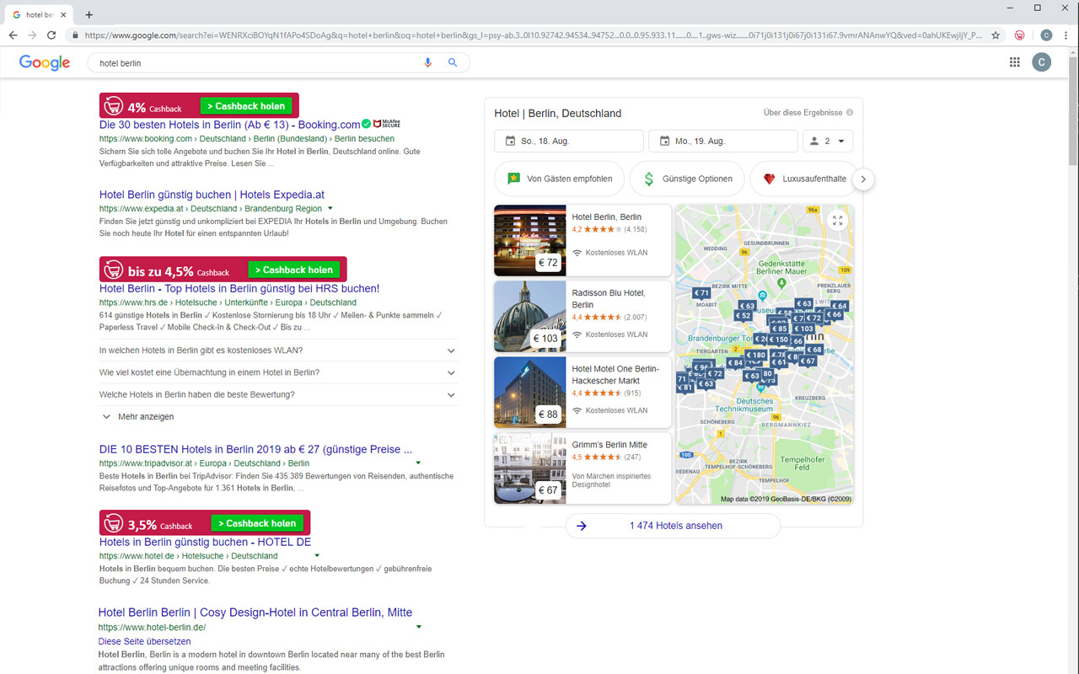Reload the current page
The height and width of the screenshot is (674, 1079).
tap(51, 35)
